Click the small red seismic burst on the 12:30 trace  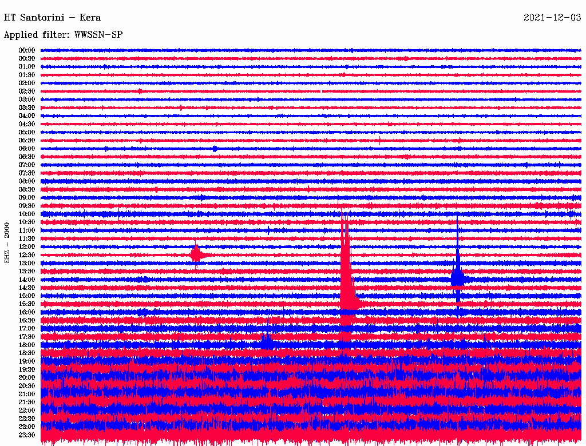197,255
